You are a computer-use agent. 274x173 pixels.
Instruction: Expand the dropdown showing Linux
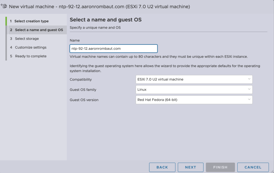pyautogui.click(x=194, y=89)
